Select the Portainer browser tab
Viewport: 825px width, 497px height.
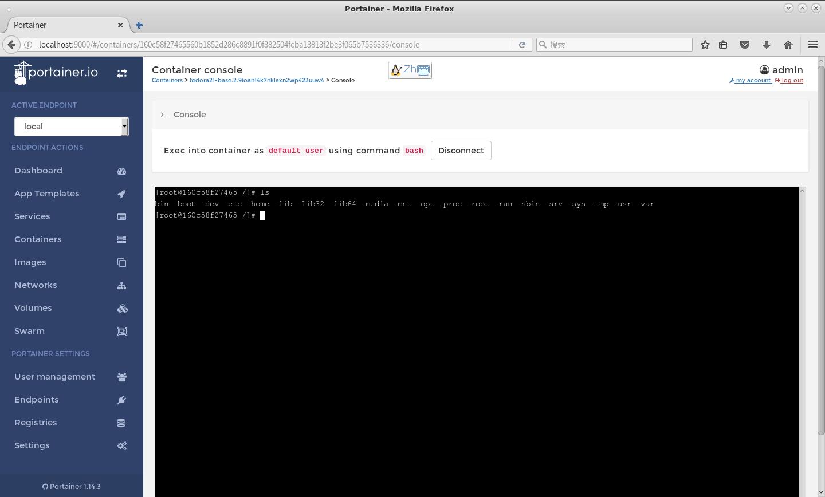coord(68,25)
